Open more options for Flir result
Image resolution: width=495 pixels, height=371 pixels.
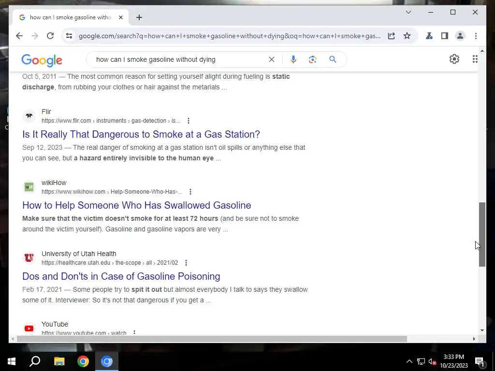pos(189,121)
